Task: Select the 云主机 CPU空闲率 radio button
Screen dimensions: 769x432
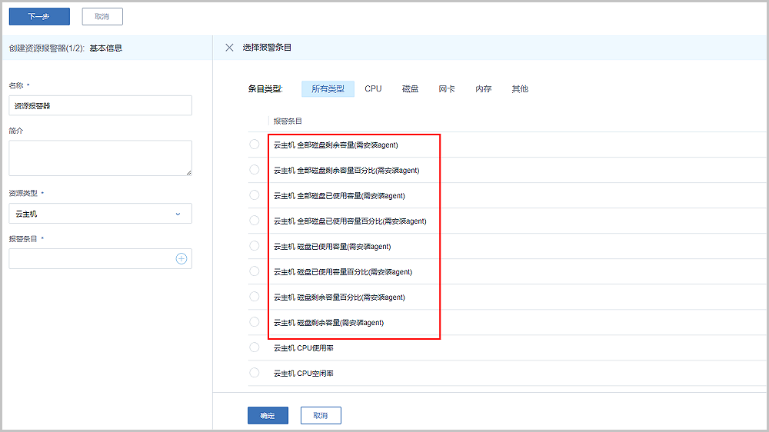Action: pos(255,373)
